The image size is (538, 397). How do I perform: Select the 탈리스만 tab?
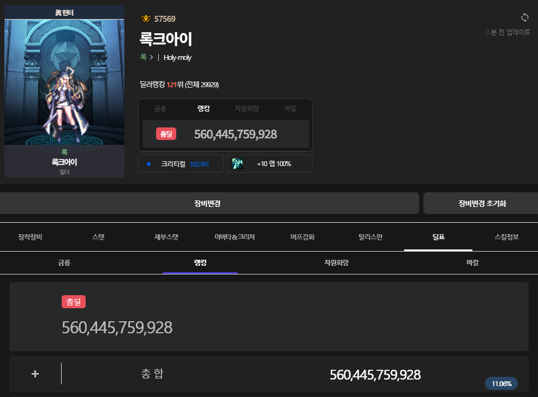pos(370,237)
